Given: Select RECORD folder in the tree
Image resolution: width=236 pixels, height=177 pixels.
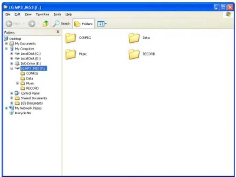Looking at the screenshot, I should 32,88.
